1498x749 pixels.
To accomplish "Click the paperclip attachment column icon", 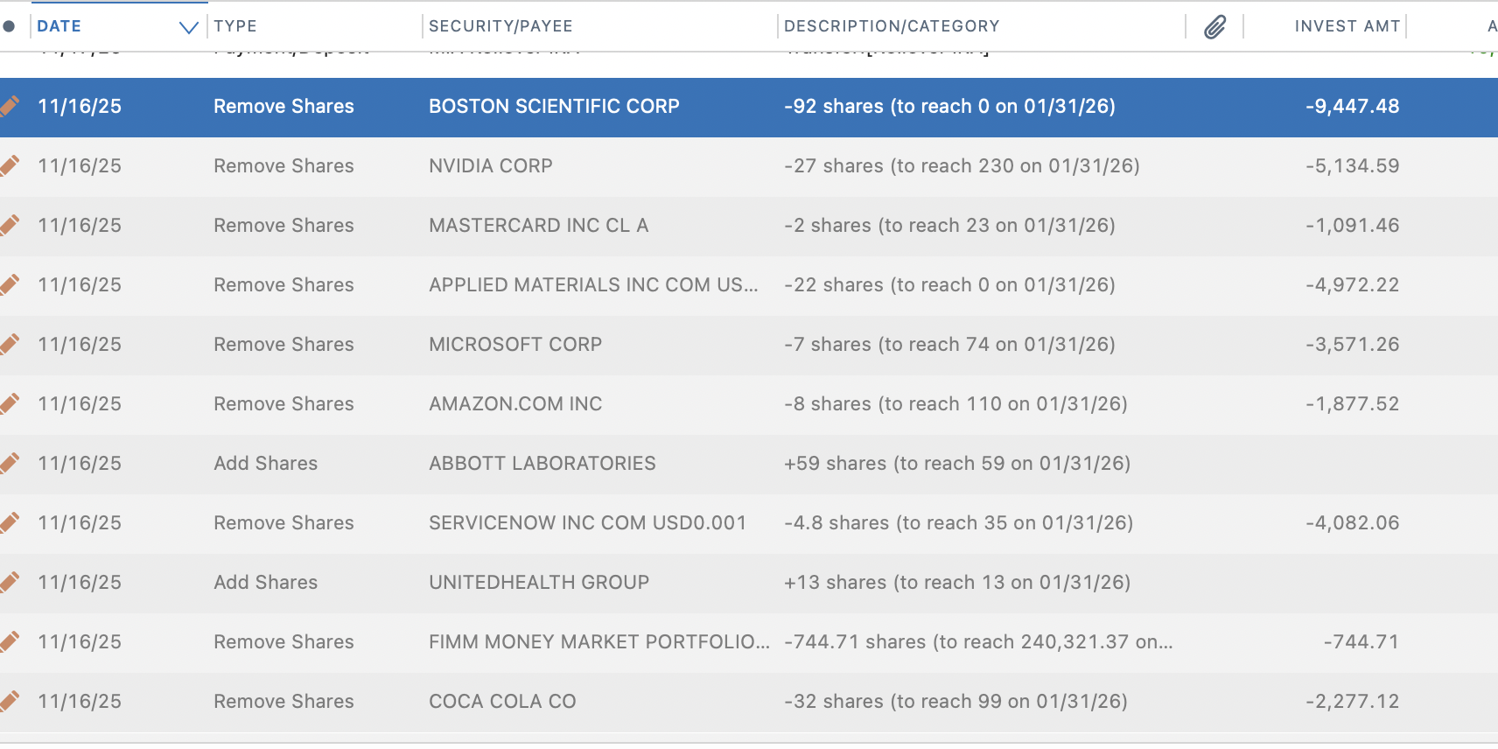I will pos(1214,27).
